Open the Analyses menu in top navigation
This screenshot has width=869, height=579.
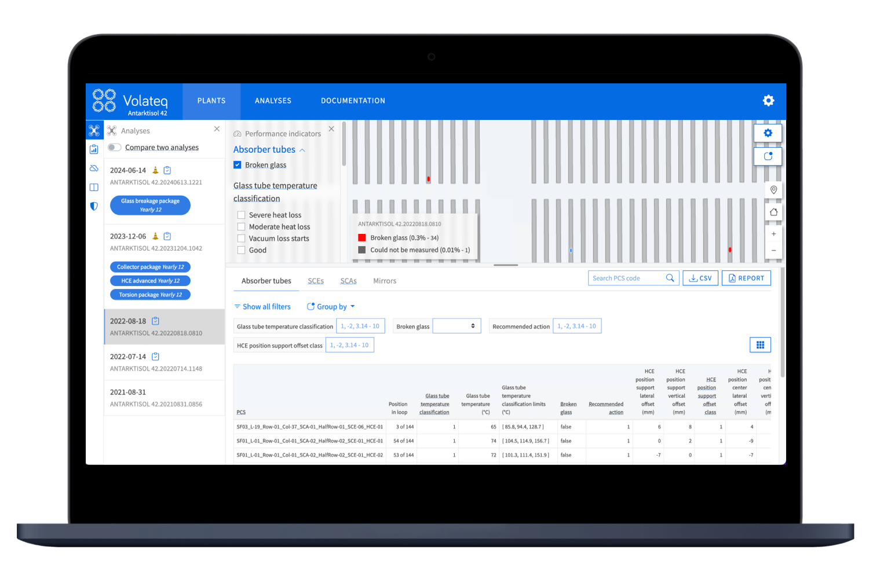tap(273, 101)
